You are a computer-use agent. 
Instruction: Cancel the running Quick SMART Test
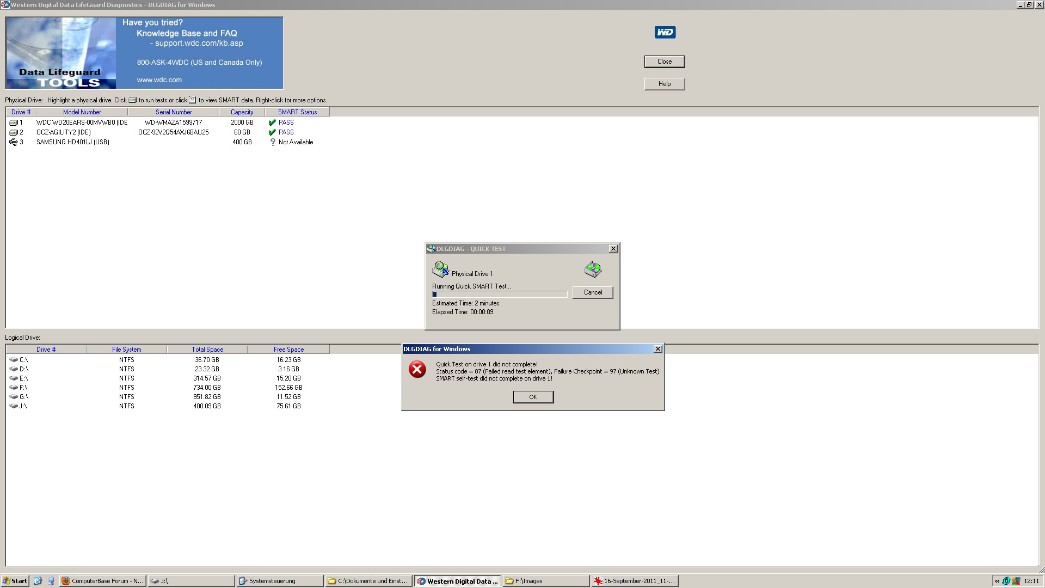(x=593, y=292)
